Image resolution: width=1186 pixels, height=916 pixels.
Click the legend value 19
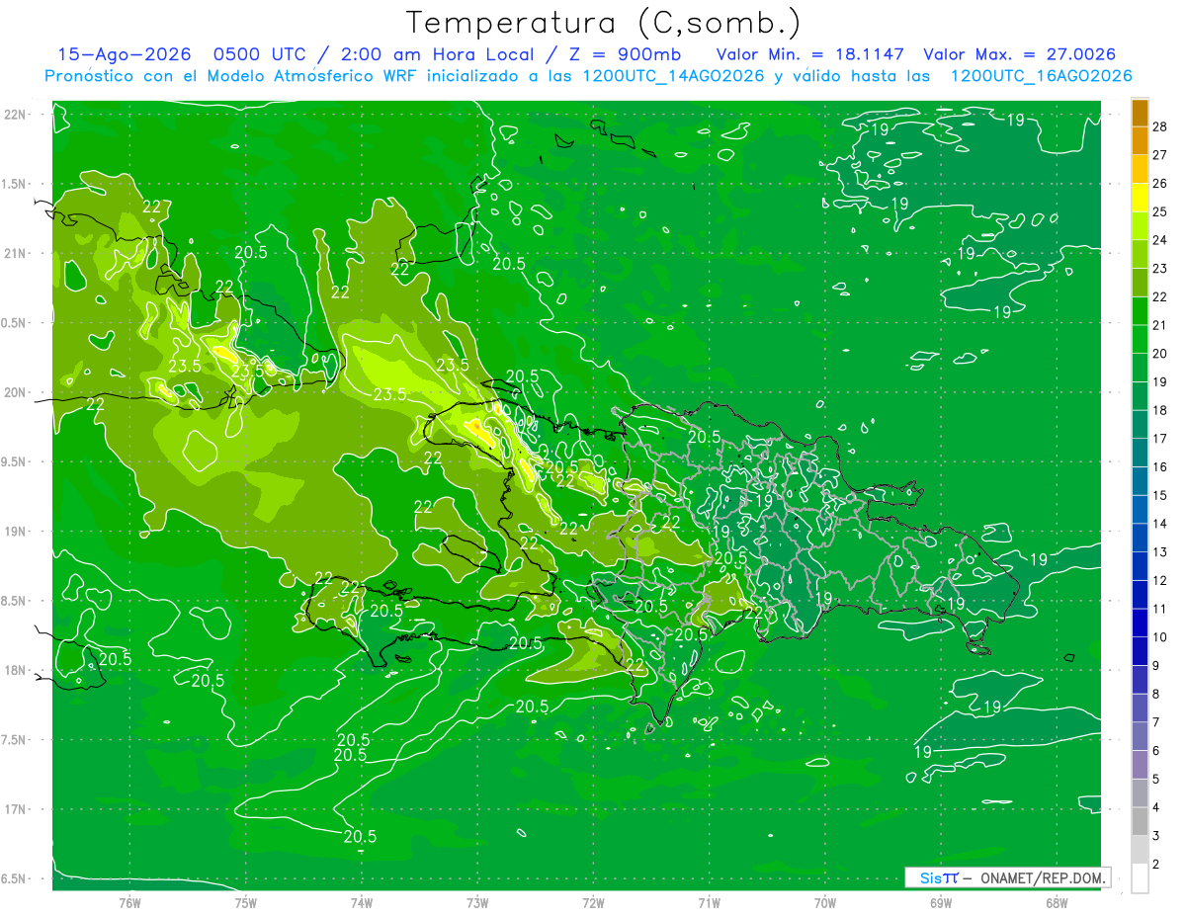[1159, 381]
